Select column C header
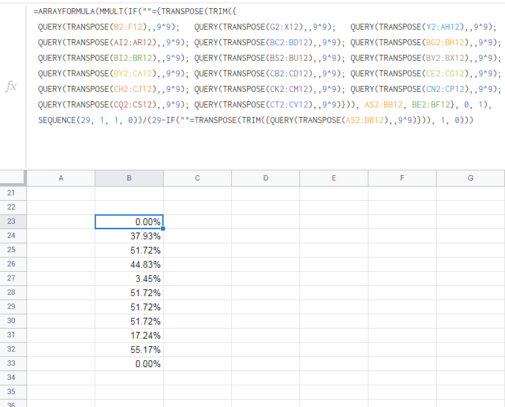The width and height of the screenshot is (505, 407). coord(197,178)
